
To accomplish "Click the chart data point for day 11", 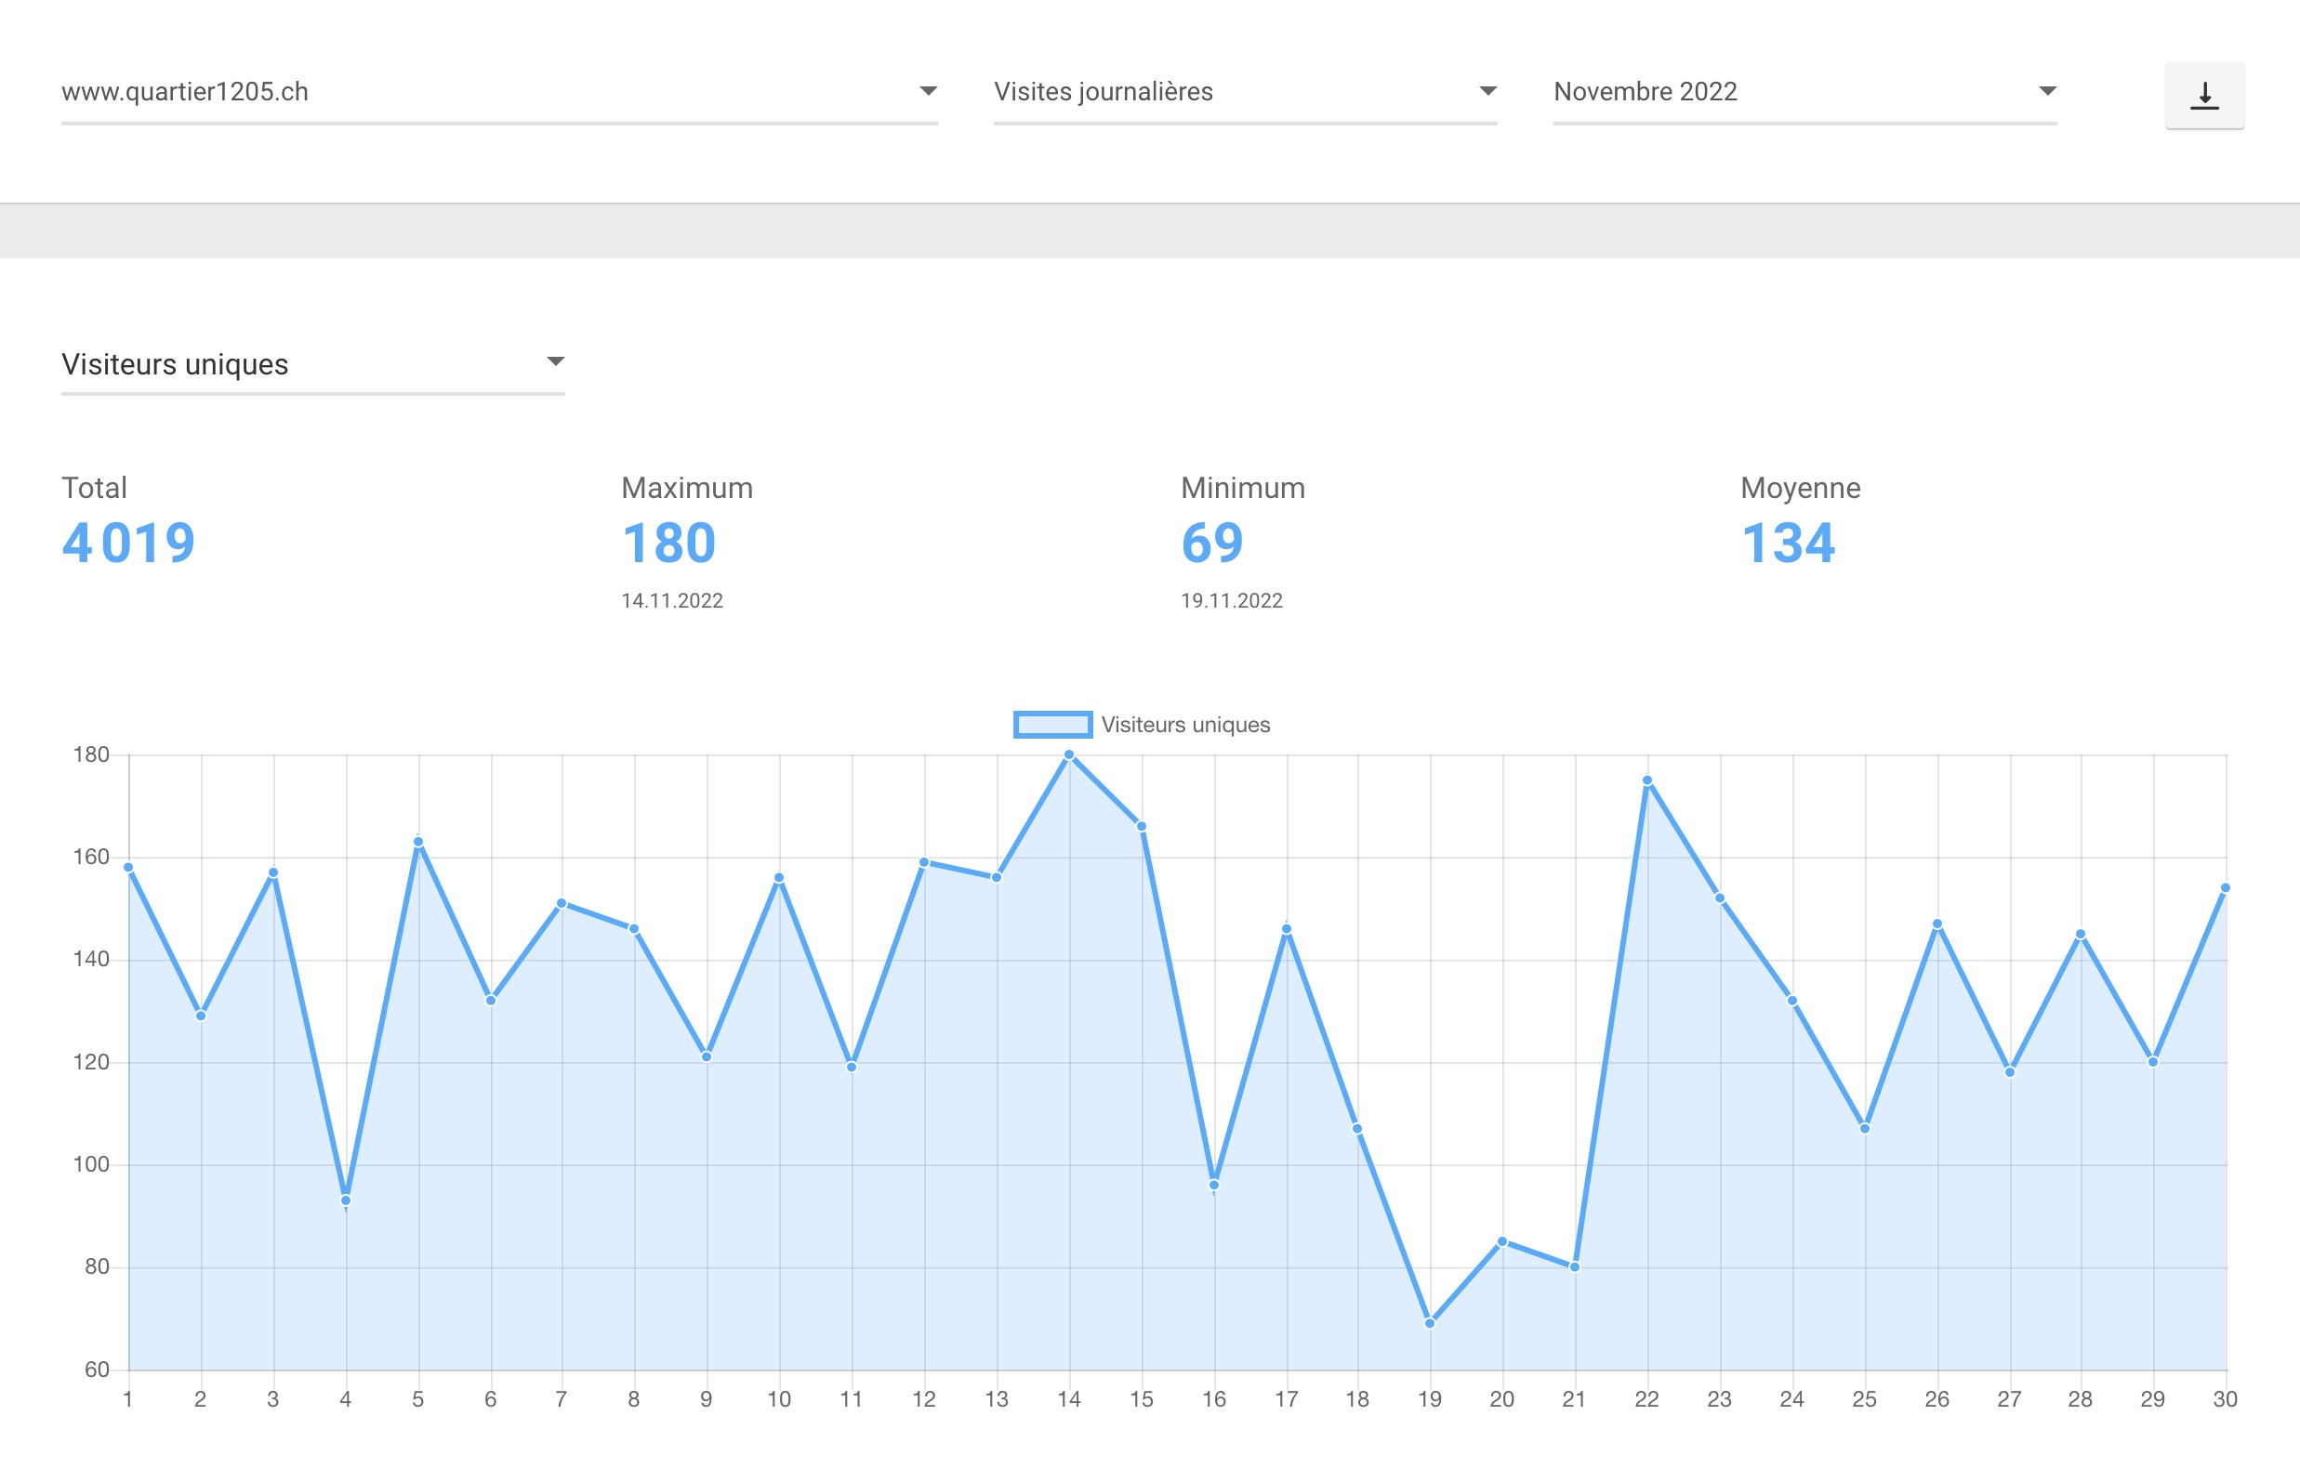I will tap(851, 1068).
